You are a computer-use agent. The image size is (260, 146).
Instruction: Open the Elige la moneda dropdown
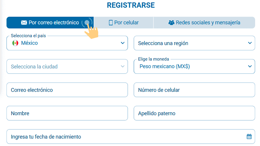point(194,67)
